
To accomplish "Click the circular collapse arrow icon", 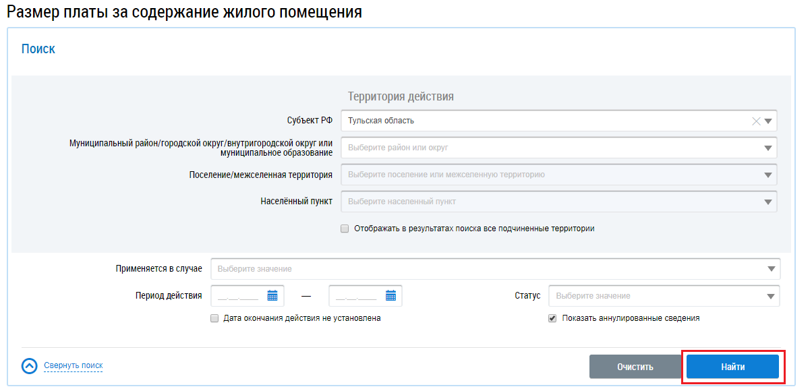I will [x=29, y=365].
